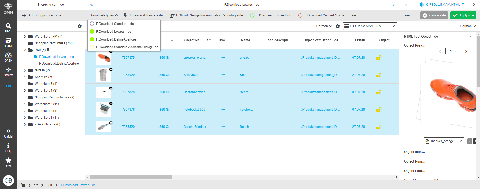Remove Shirt from cart via minus badge

(x=111, y=69)
